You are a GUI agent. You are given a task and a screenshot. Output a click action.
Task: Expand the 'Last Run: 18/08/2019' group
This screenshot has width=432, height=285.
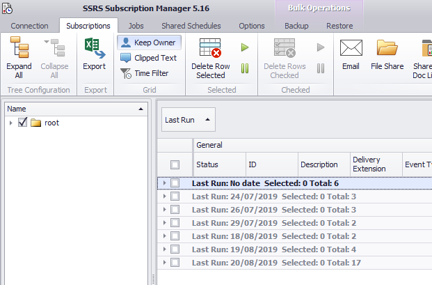[x=164, y=236]
